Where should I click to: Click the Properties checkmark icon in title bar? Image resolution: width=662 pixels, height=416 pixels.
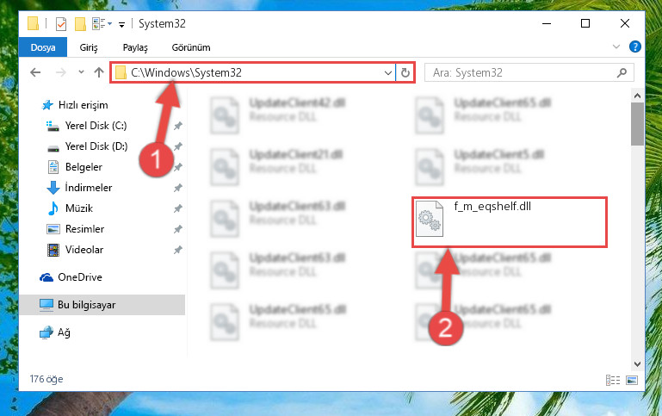click(61, 23)
